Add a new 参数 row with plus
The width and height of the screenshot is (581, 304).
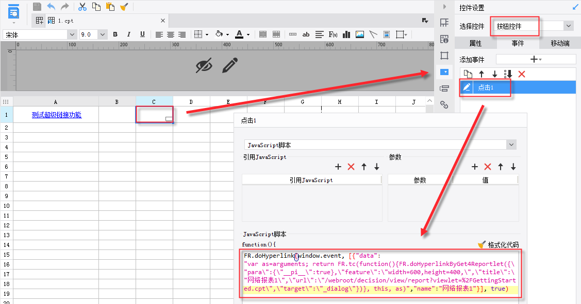coord(475,167)
